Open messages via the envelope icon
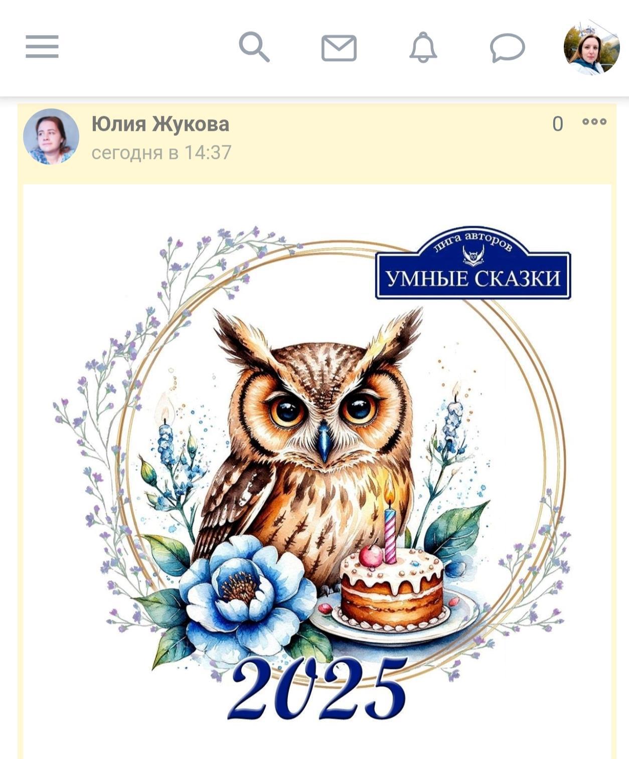 point(339,48)
